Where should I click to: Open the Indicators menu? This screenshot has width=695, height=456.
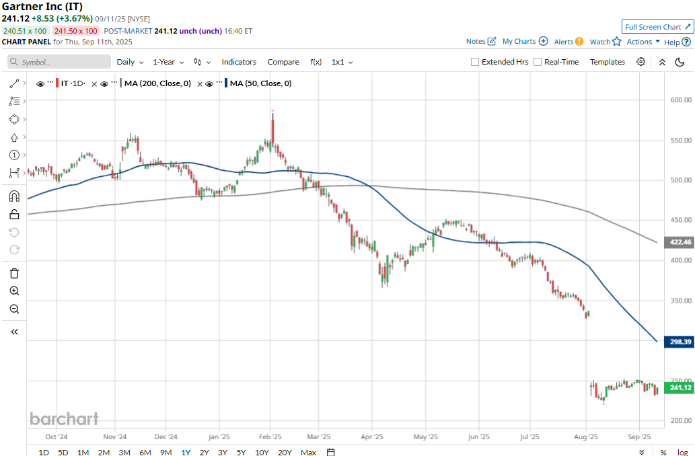tap(239, 62)
